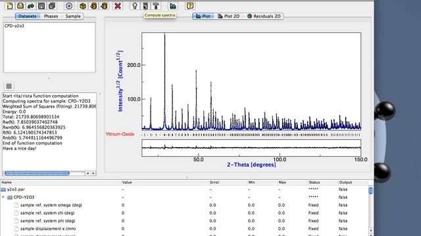The image size is (421, 236).
Task: Click the Rw(%) line in console output
Action: tap(30, 122)
